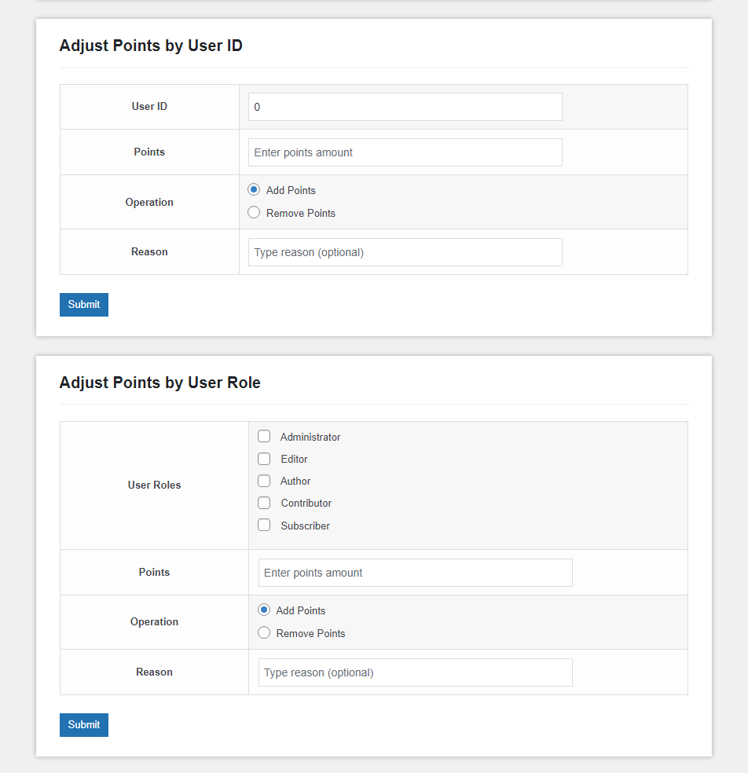The width and height of the screenshot is (748, 773).
Task: Enable the Contributor role checkbox
Action: [264, 503]
